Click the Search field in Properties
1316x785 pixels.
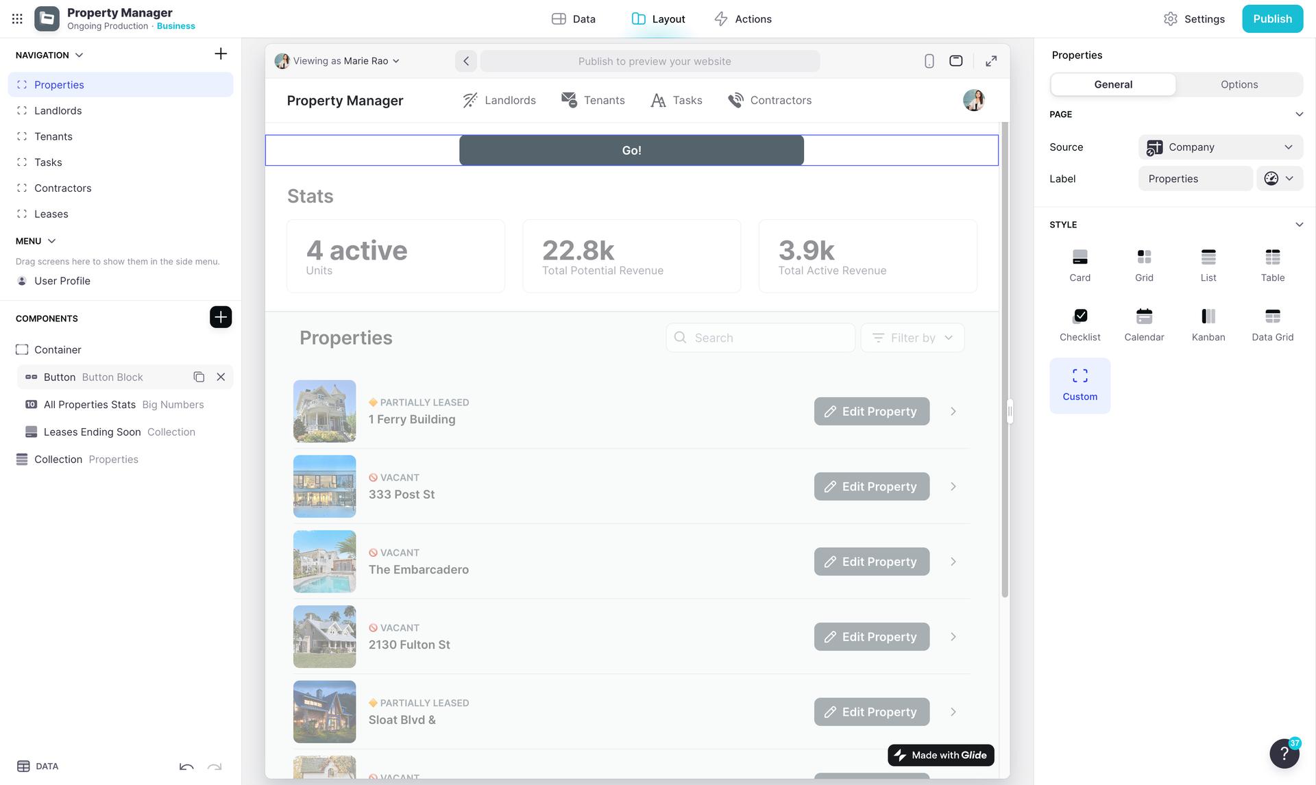[x=761, y=338]
